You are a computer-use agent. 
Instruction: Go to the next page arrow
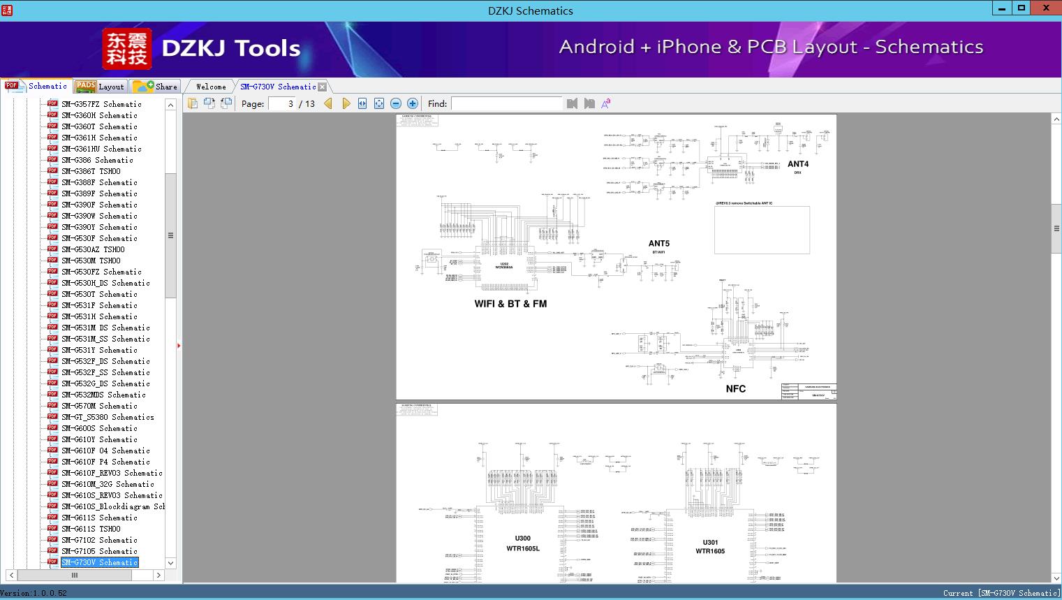[347, 103]
